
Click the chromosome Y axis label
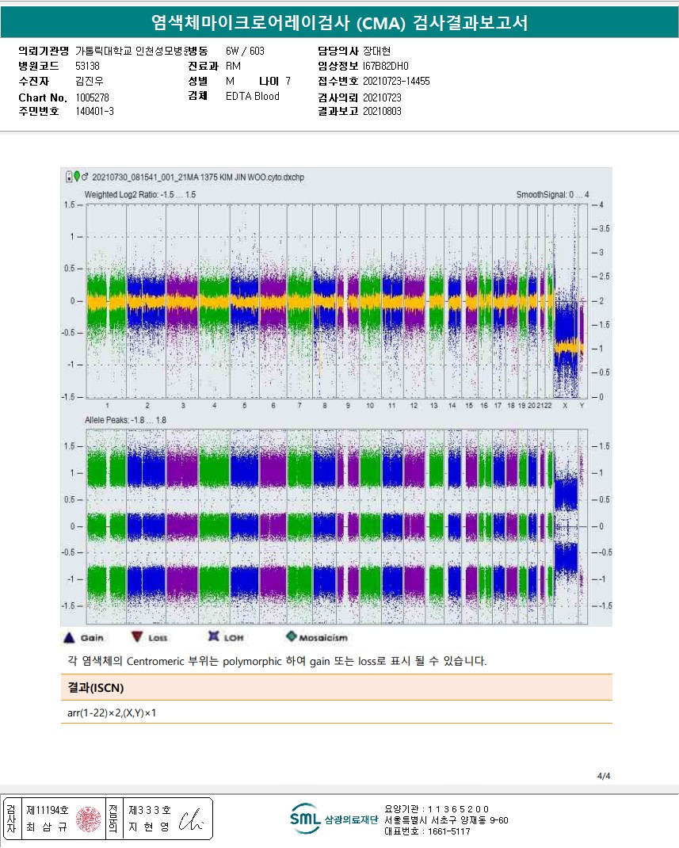(582, 405)
